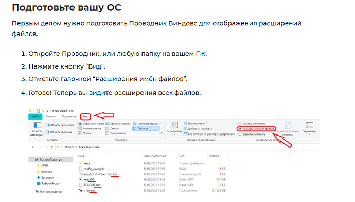Toggle Флажки элементов checkbox
Screen dimensions: 355x202
[x=240, y=123]
